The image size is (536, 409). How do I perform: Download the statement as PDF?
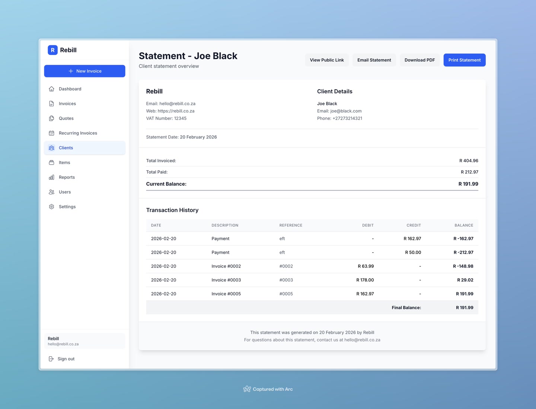(419, 60)
